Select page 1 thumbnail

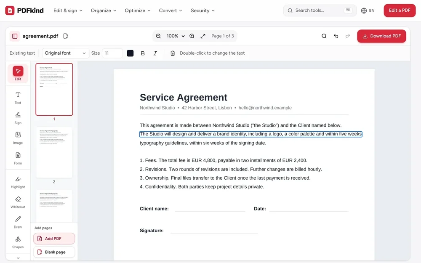pos(54,89)
